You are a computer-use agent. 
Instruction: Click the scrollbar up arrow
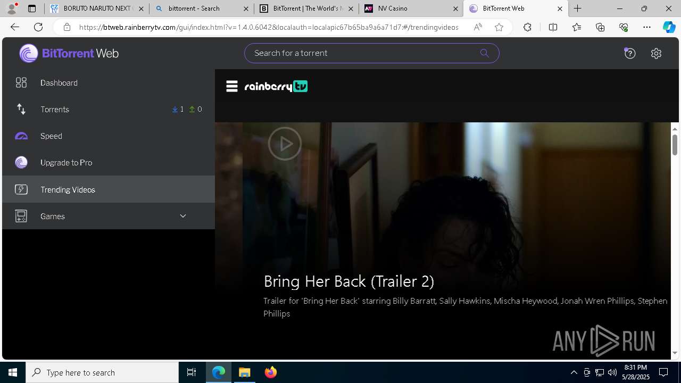[x=675, y=129]
